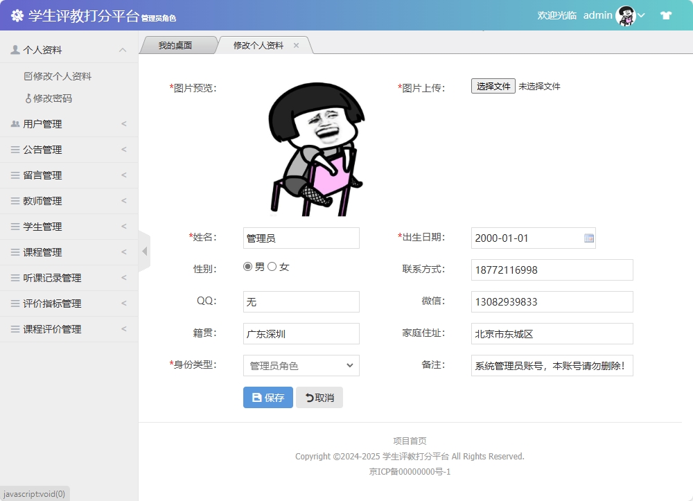Click the sidebar collapse arrow on panel edge
The height and width of the screenshot is (501, 693).
pyautogui.click(x=143, y=251)
